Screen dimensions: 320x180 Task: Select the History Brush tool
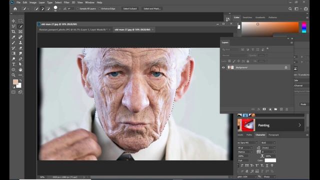coord(13,48)
